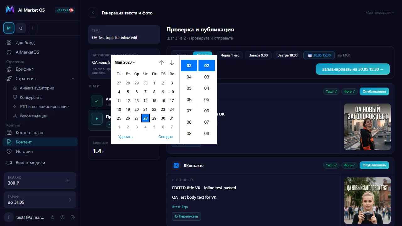
Task: Go to the previous month with the up arrow
Action: click(162, 63)
